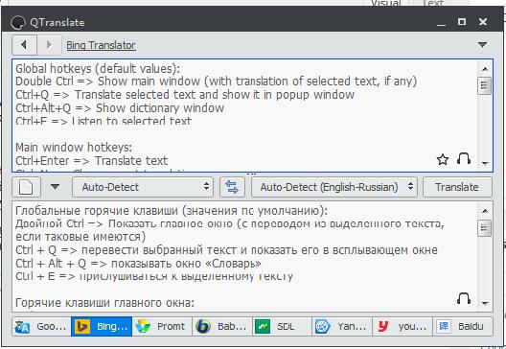Listen to source text with headphones icon

[x=464, y=158]
